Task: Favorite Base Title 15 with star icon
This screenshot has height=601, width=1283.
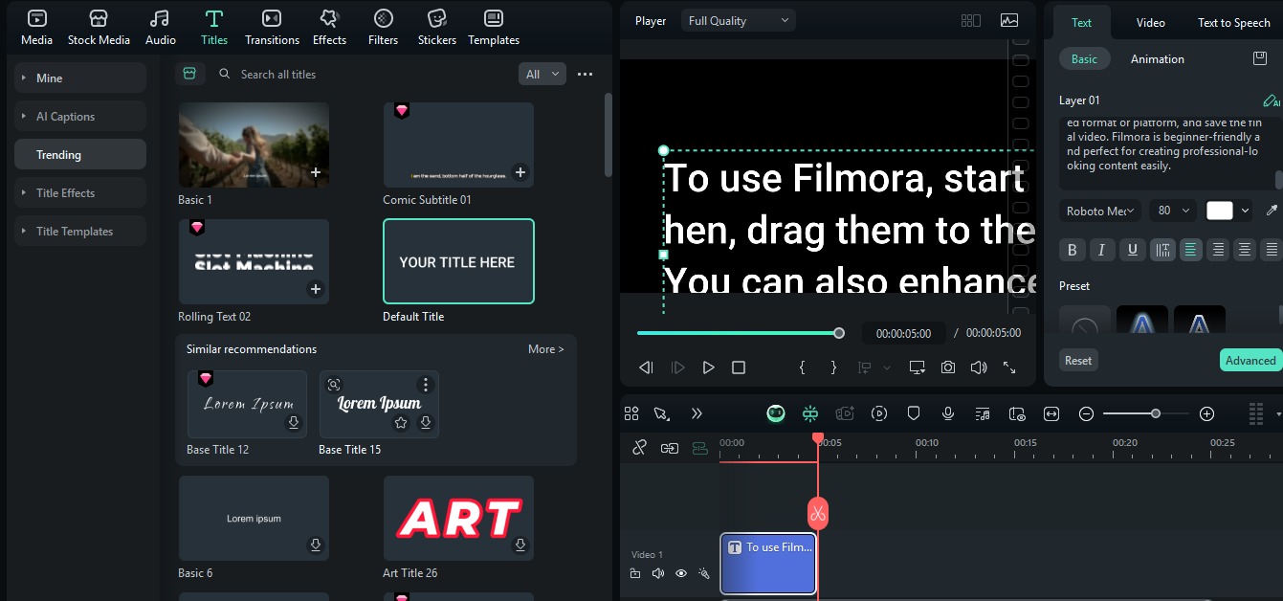Action: tap(401, 423)
